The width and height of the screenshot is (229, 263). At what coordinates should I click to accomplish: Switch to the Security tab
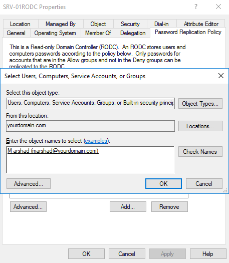pos(130,24)
